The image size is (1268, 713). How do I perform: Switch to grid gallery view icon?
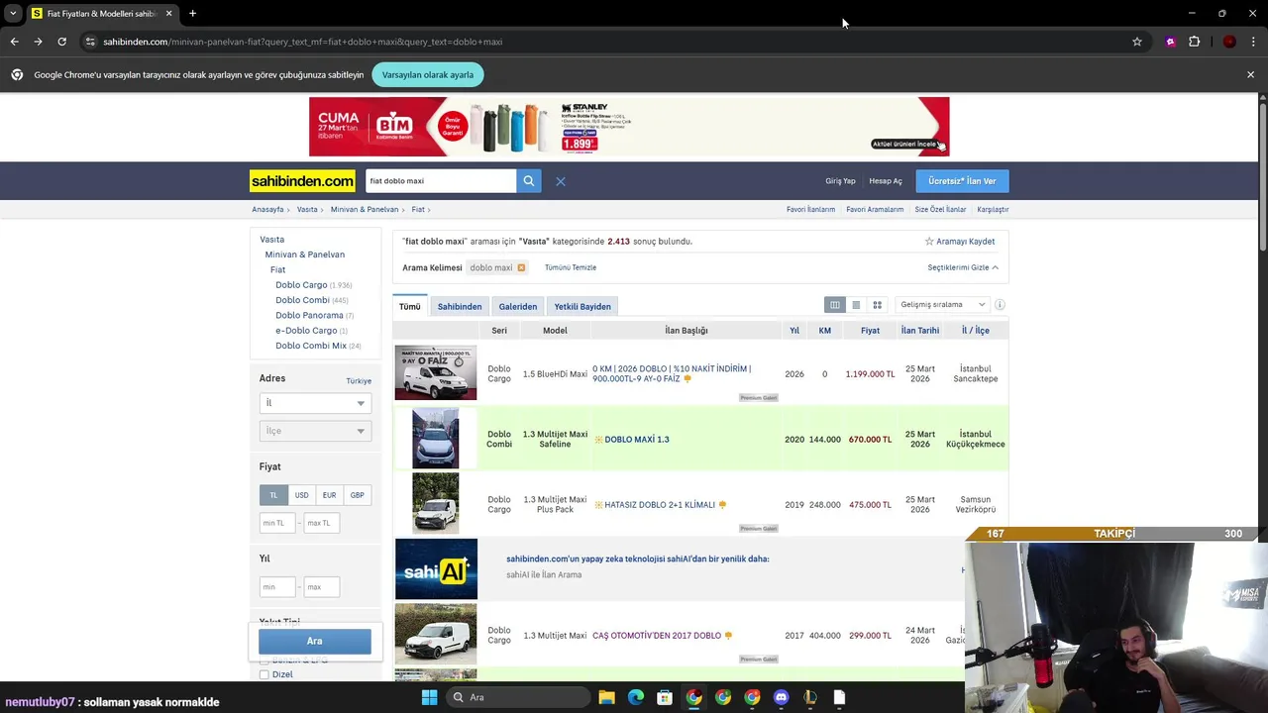(877, 305)
